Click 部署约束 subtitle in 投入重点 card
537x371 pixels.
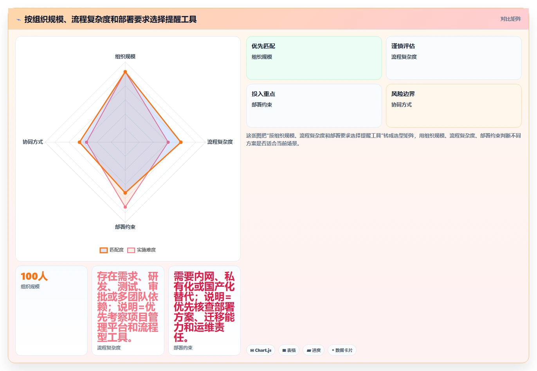pos(262,105)
